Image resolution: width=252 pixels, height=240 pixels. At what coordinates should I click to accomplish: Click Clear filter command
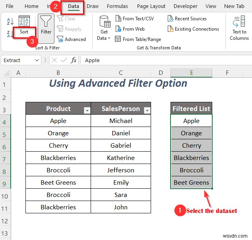coord(66,19)
